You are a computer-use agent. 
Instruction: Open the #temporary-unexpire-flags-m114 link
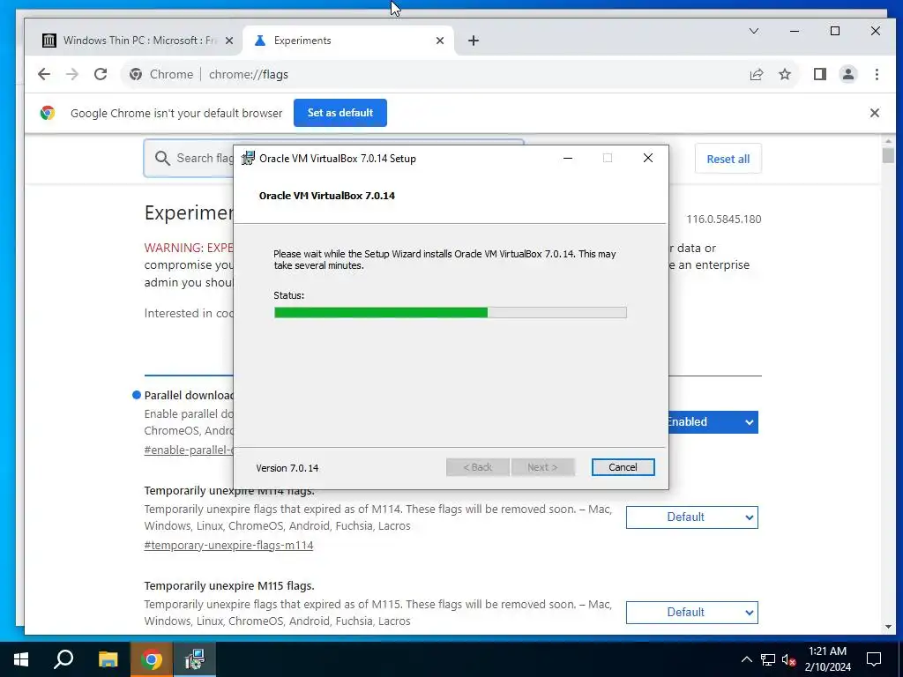pos(228,545)
